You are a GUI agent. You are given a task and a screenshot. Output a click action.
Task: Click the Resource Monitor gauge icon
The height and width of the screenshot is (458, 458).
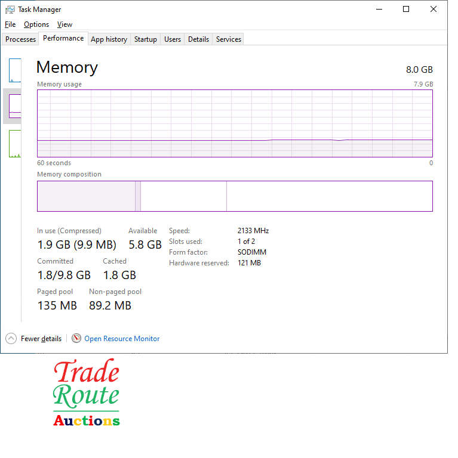coord(76,339)
